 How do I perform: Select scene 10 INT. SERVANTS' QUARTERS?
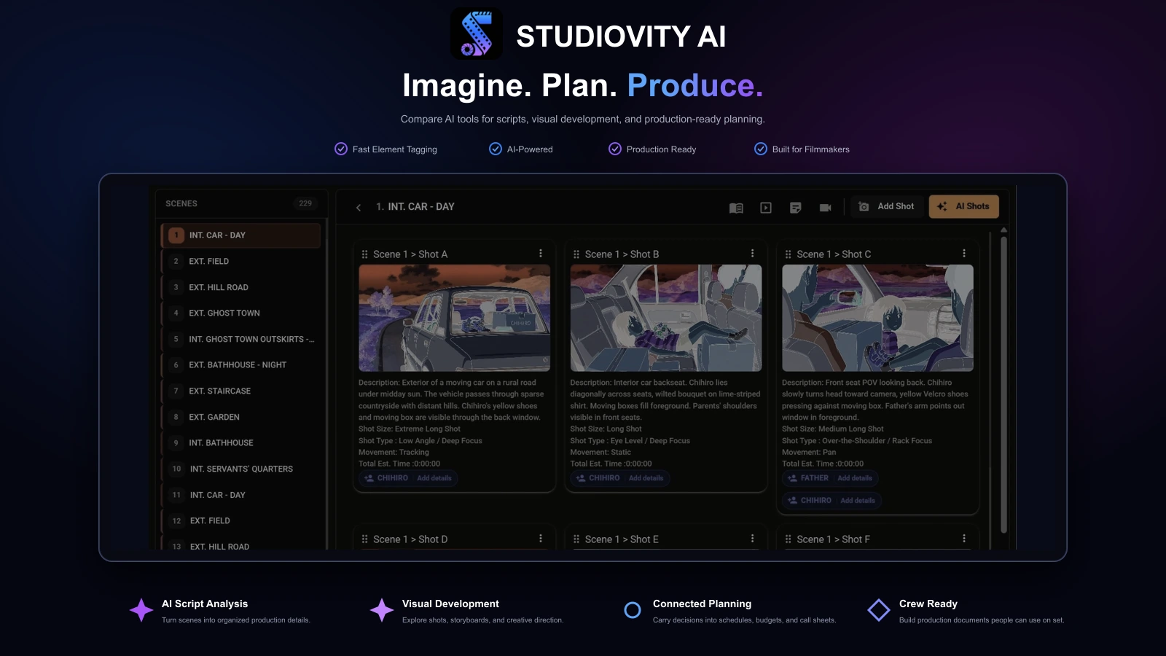click(x=240, y=469)
